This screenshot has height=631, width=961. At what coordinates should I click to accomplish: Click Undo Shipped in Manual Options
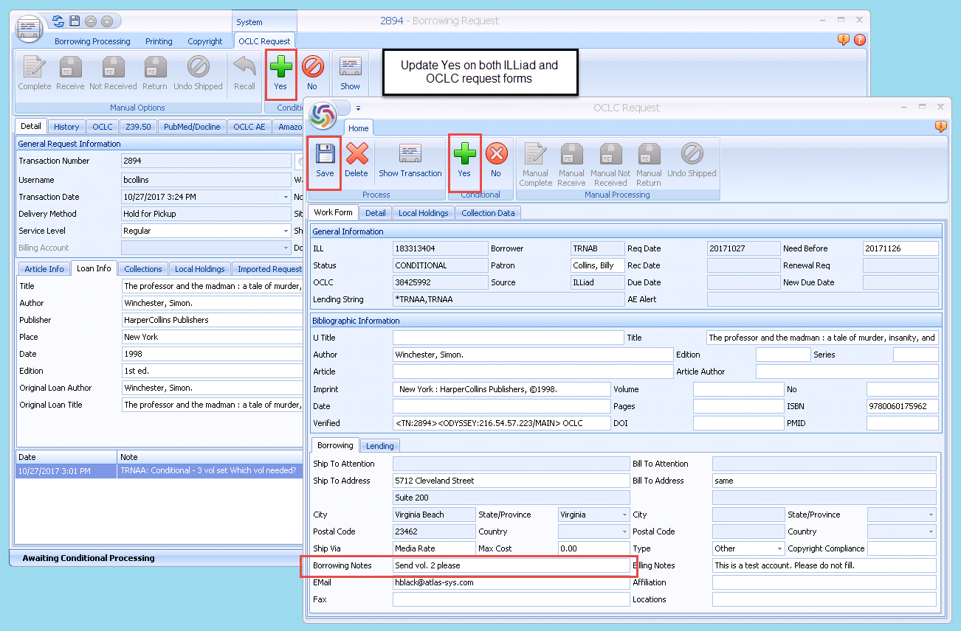pyautogui.click(x=198, y=72)
